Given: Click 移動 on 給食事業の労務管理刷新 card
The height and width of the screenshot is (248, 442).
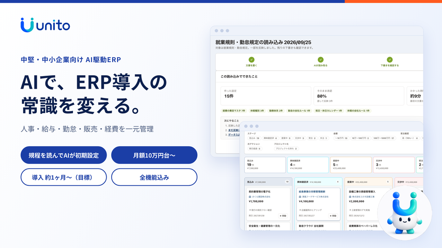Looking at the screenshot, I should coord(333,215).
